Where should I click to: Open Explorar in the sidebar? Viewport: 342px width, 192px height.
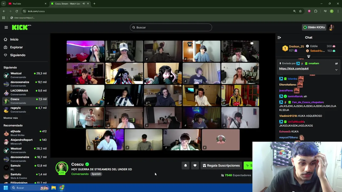tap(16, 47)
